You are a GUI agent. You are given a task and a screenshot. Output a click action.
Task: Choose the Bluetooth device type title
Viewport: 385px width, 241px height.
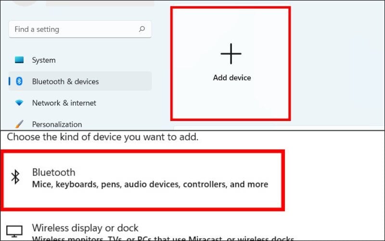tap(53, 172)
